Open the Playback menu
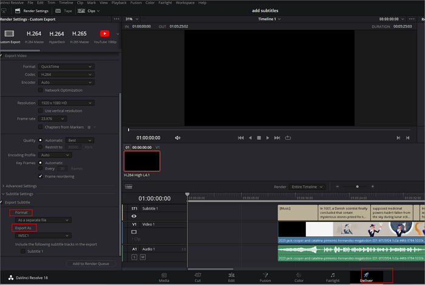425x285 pixels. point(119,2)
